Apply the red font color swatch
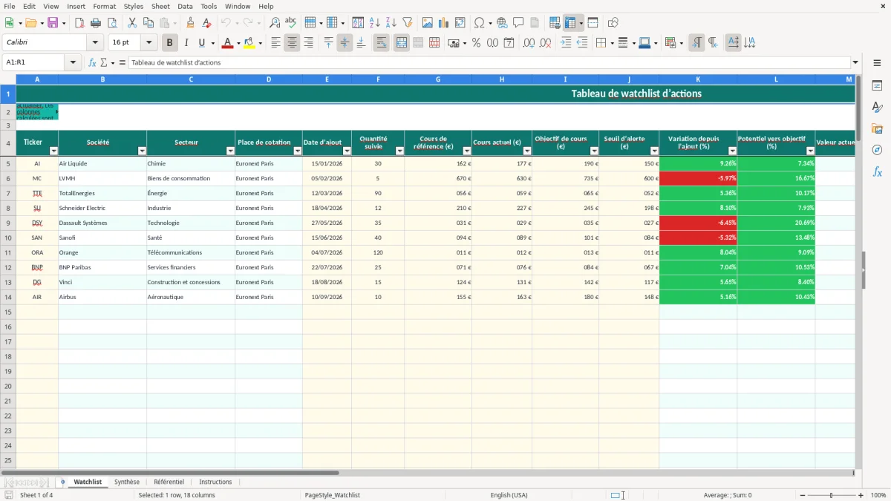This screenshot has width=891, height=501. click(226, 43)
